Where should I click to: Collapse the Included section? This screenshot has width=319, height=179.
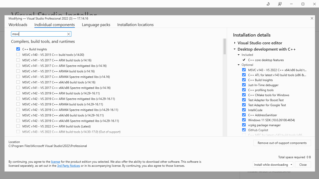tap(239, 55)
